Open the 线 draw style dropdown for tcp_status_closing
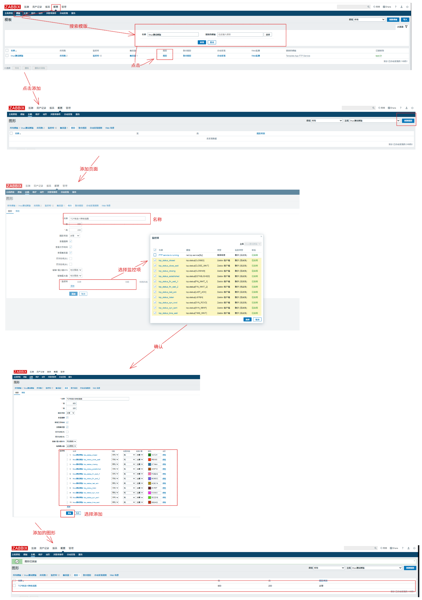The width and height of the screenshot is (422, 600). click(129, 464)
